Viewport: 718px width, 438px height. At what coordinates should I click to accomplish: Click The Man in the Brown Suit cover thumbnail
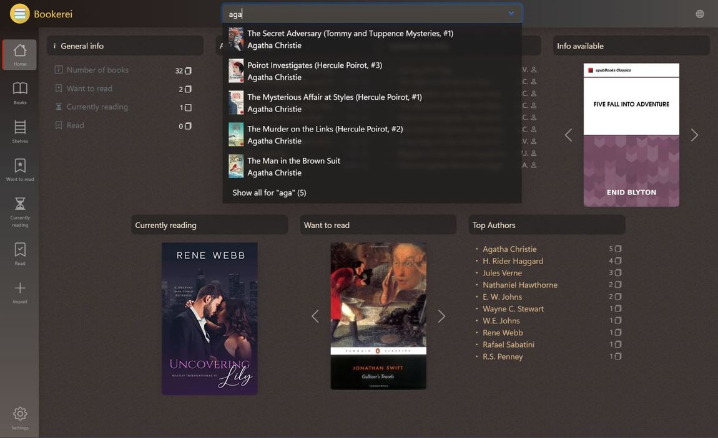click(x=236, y=166)
